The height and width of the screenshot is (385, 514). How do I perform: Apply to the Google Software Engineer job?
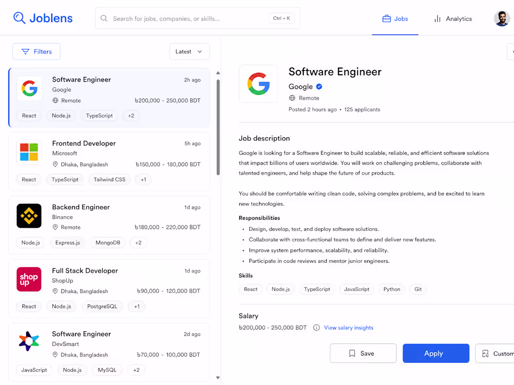436,353
